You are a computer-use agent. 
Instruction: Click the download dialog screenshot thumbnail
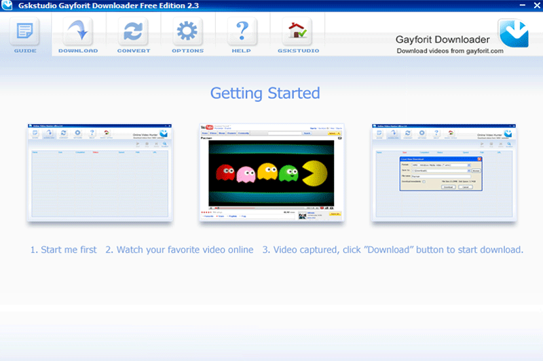pyautogui.click(x=444, y=172)
